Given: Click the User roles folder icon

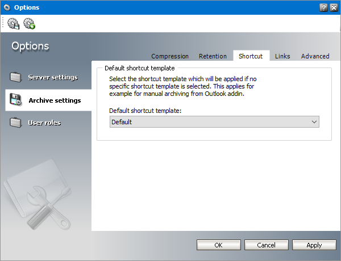Looking at the screenshot, I should (x=16, y=123).
